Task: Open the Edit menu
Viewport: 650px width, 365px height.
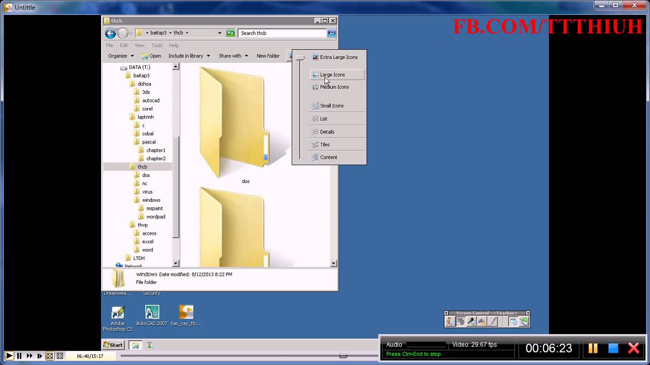Action: (124, 45)
